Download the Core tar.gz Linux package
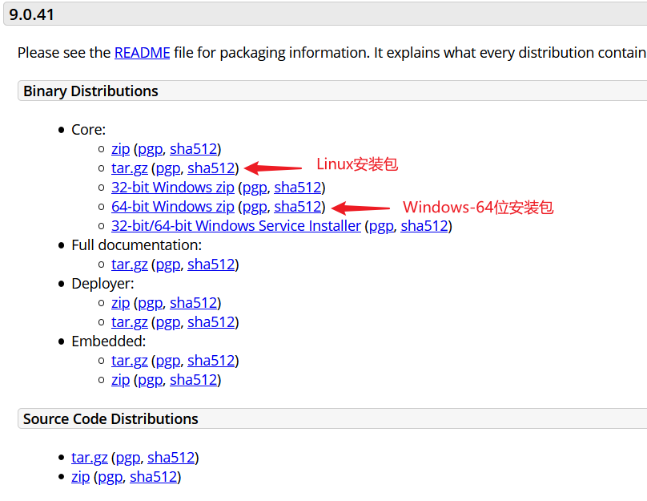 click(129, 168)
